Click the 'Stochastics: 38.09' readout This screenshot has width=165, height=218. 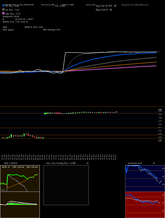click(11, 17)
